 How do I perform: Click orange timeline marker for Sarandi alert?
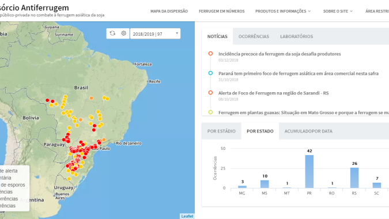[210, 93]
